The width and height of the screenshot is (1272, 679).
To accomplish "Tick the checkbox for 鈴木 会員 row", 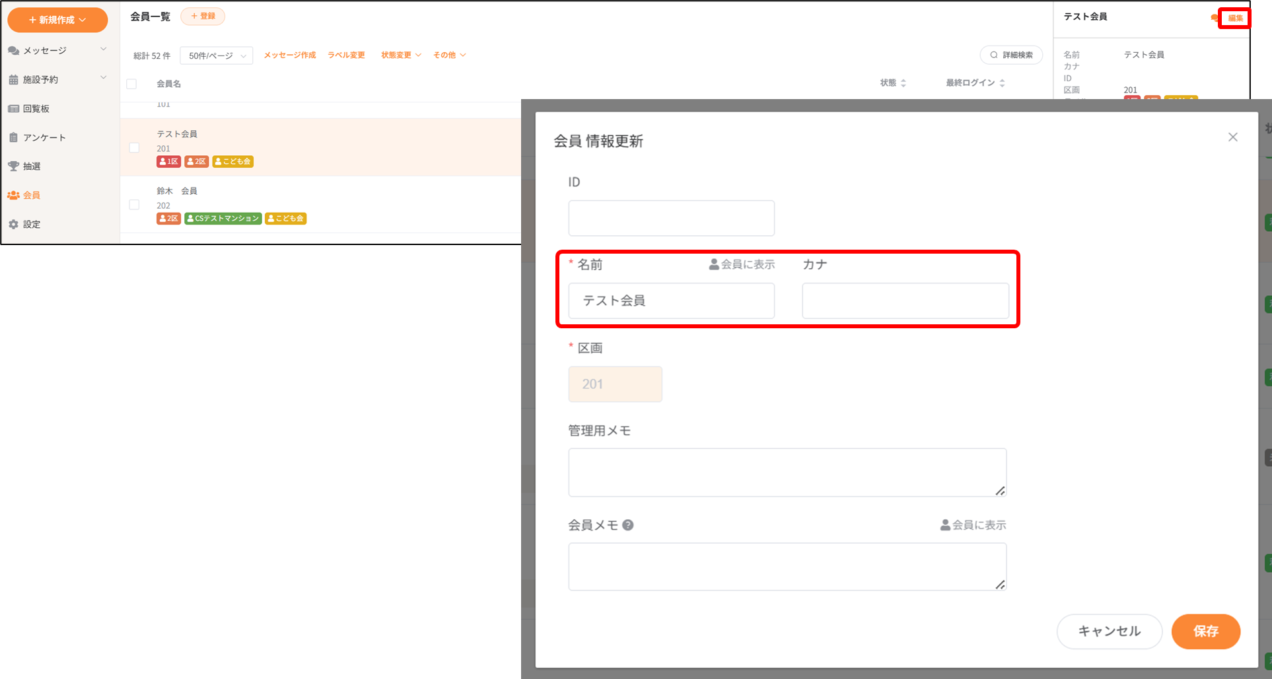I will pos(134,205).
